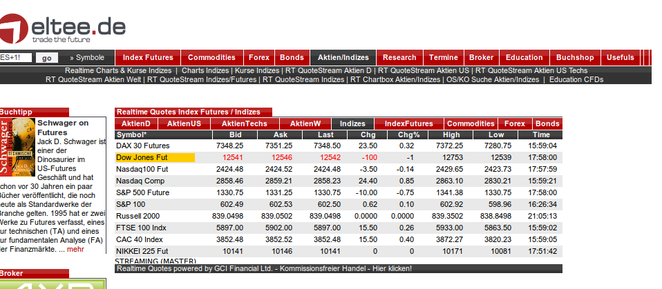
Task: Select the Russell 2000 row label
Action: coord(136,216)
